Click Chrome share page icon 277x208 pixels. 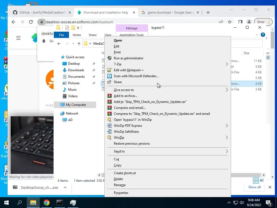pos(221,22)
